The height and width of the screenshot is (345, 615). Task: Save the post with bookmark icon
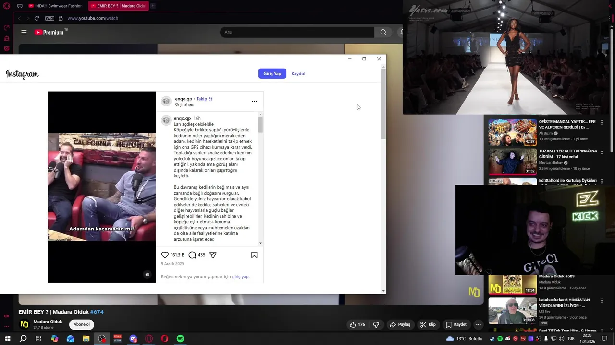[254, 255]
